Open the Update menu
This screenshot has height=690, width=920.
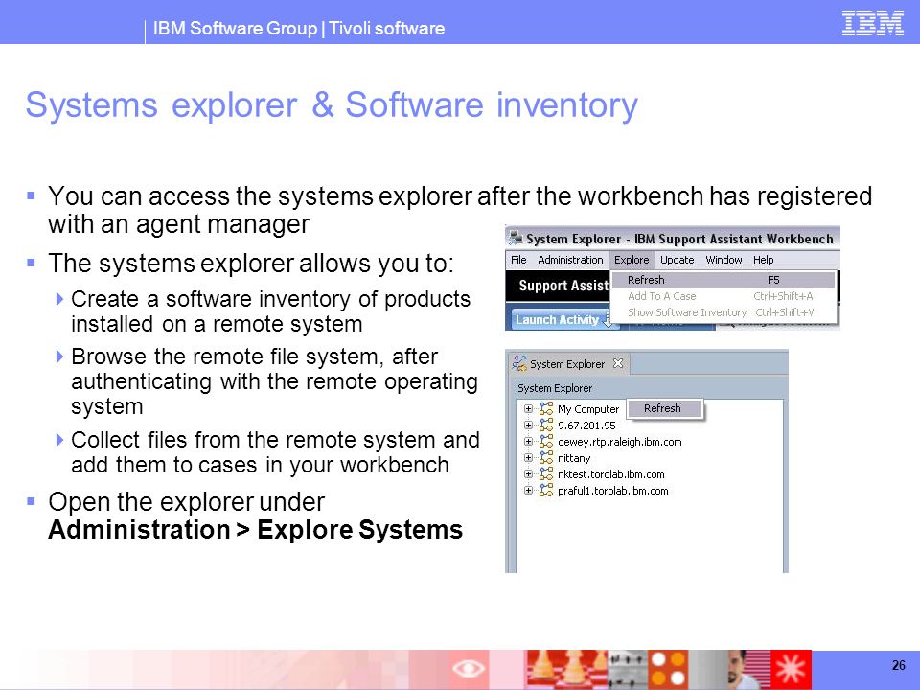click(x=677, y=260)
